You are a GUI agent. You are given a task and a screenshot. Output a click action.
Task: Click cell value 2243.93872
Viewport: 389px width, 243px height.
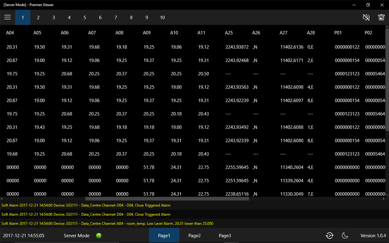pos(237,47)
